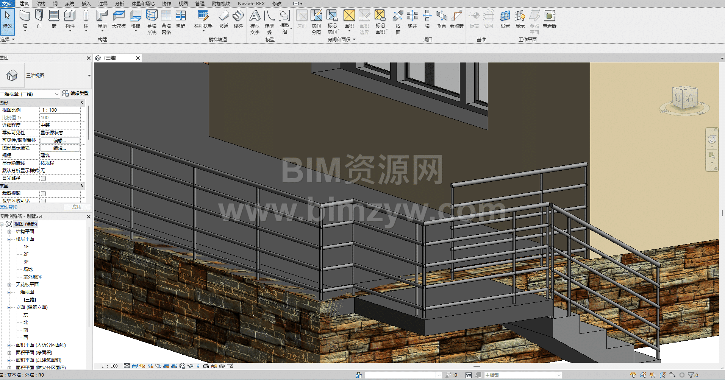The height and width of the screenshot is (380, 725).
Task: Switch to the Annotate (注释) tab
Action: coord(103,3)
